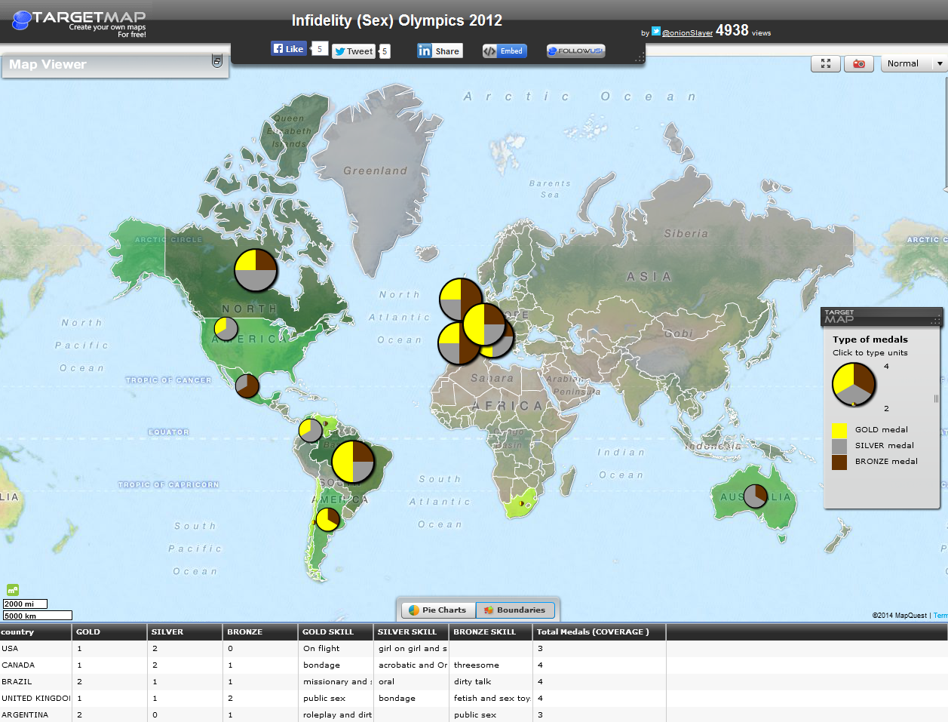Click the Mexico pie chart
The width and height of the screenshot is (948, 722).
[x=247, y=386]
